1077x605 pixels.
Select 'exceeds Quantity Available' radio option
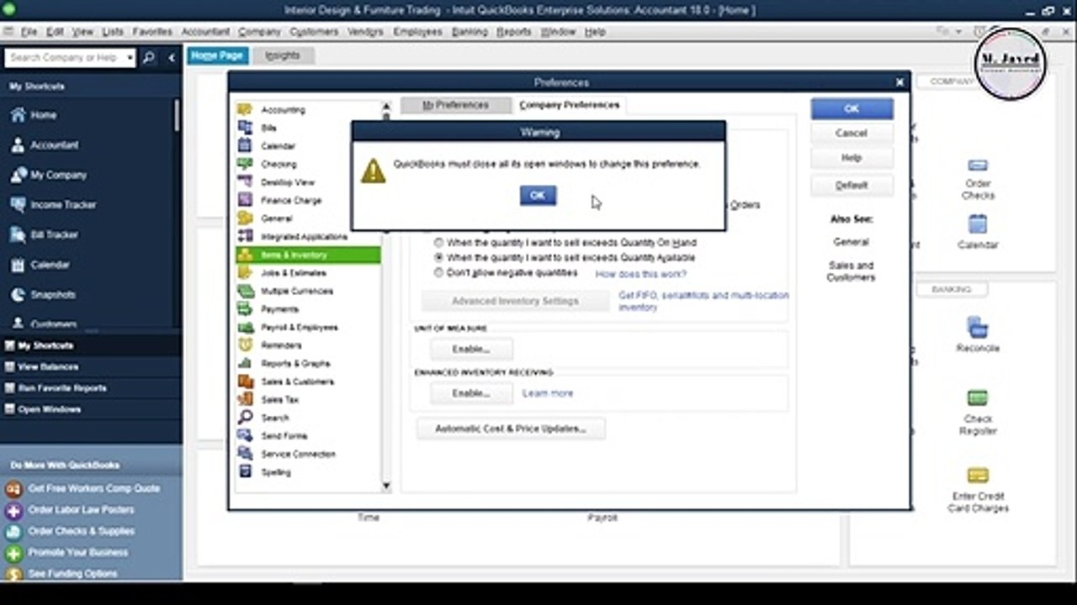coord(438,257)
